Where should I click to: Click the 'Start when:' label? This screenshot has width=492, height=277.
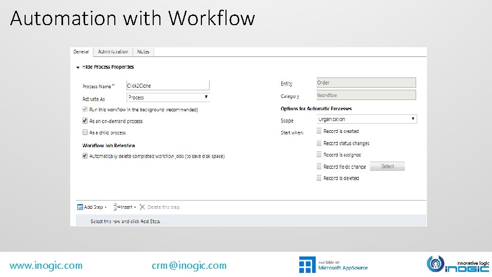[x=292, y=132]
